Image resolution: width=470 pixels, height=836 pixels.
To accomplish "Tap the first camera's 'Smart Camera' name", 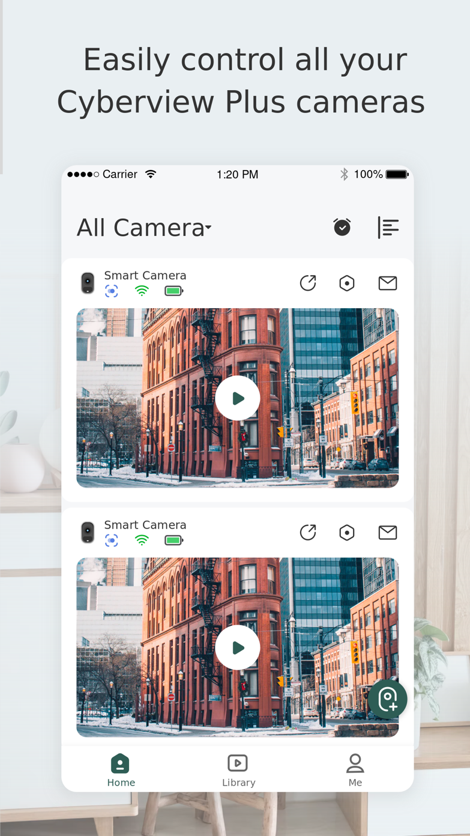I will click(x=145, y=276).
